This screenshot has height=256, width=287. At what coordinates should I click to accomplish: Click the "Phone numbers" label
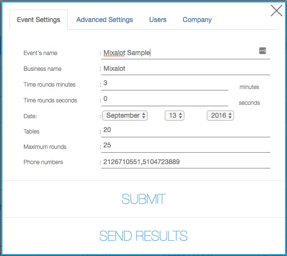[43, 162]
